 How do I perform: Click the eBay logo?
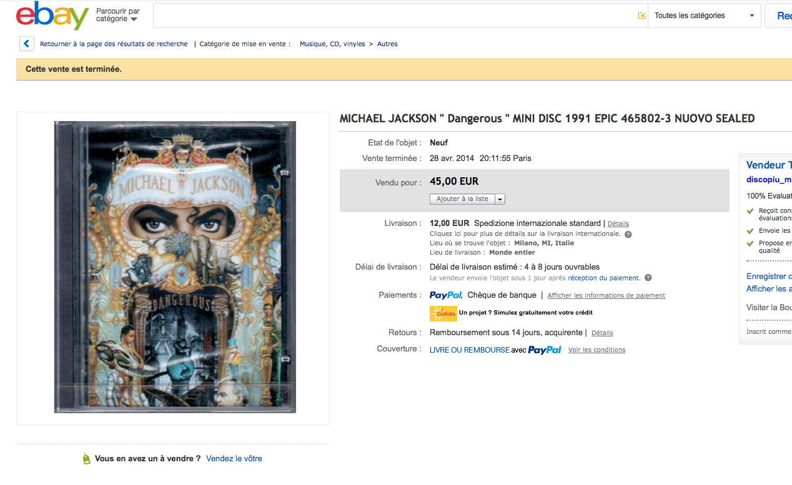pyautogui.click(x=52, y=16)
